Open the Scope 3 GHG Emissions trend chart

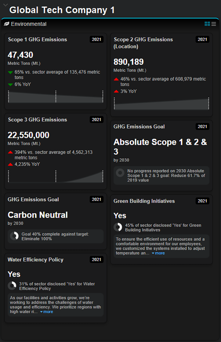[56, 176]
